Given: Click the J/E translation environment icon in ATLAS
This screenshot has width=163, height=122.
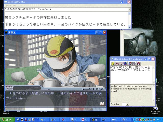Looking at the screenshot, I should 130,64.
